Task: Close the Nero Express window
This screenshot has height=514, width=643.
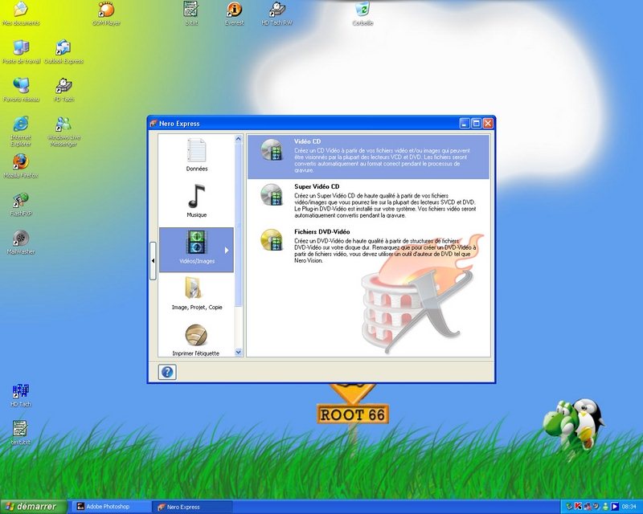Action: pyautogui.click(x=488, y=124)
